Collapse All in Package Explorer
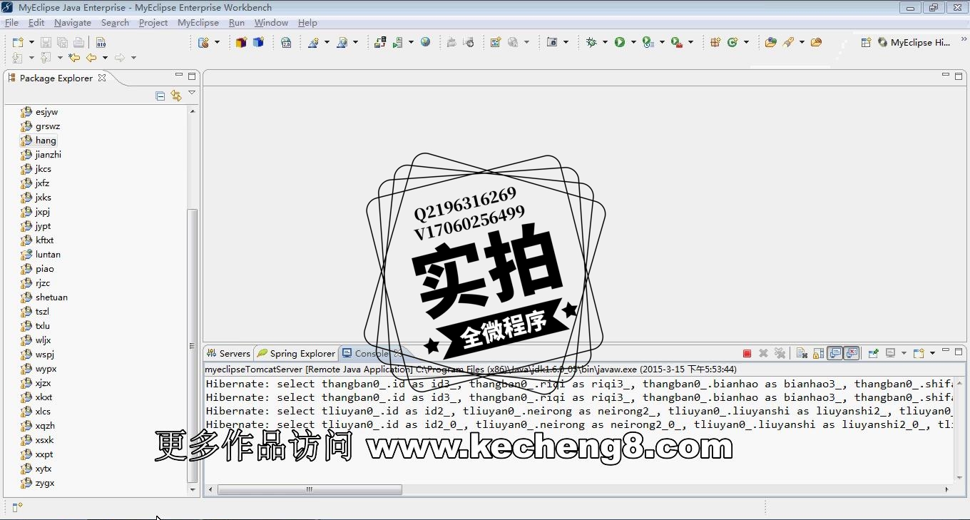The width and height of the screenshot is (970, 520). click(160, 96)
